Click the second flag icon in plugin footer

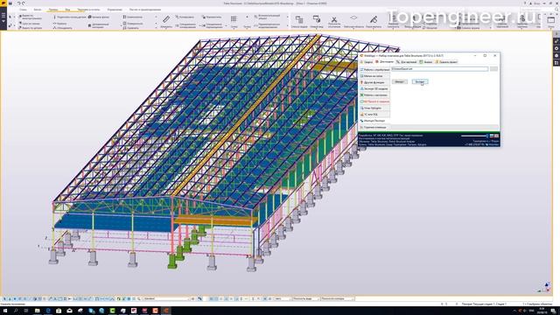pyautogui.click(x=497, y=136)
